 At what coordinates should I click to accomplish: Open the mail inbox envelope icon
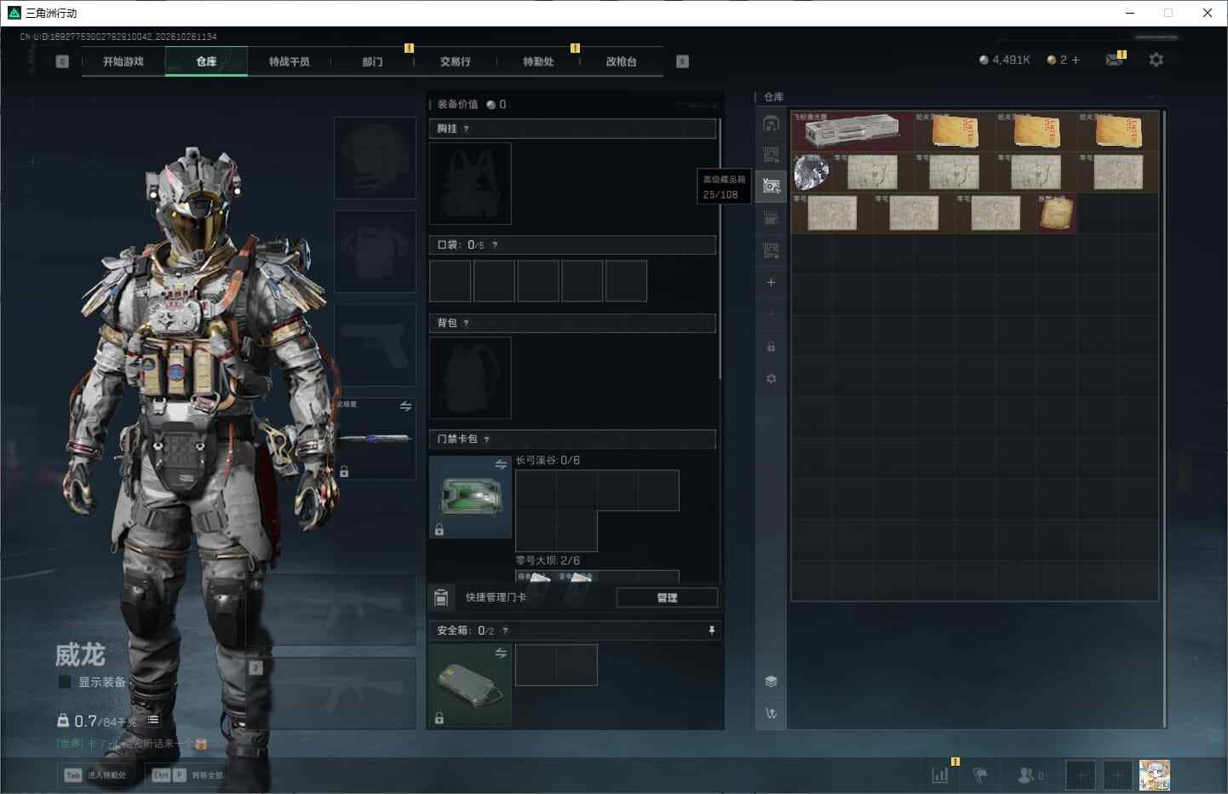(x=1113, y=60)
